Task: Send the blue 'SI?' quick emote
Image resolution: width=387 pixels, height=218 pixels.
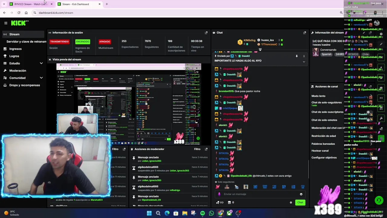Action: pyautogui.click(x=284, y=187)
